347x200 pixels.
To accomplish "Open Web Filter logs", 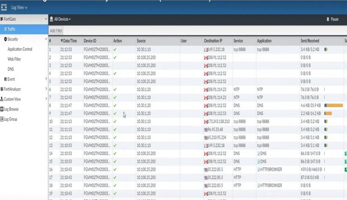I will 14,59.
